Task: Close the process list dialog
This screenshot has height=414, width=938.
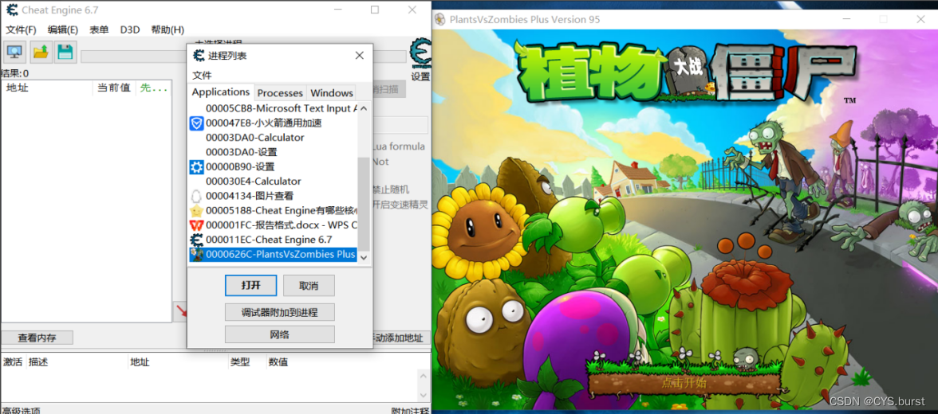Action: 359,56
